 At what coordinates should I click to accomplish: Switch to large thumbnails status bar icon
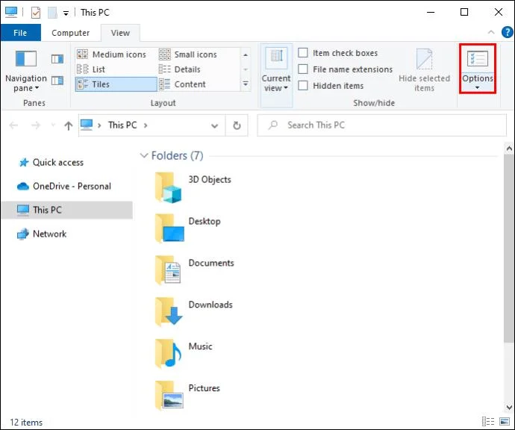tap(504, 422)
